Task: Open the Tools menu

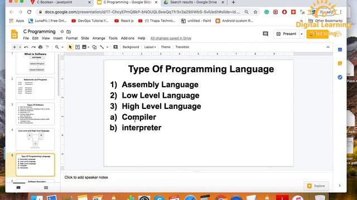Action: point(113,38)
